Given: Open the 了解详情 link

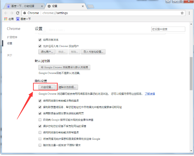Looking at the screenshot, I should [x=150, y=94].
